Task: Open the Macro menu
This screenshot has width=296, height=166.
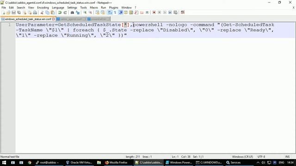Action: click(x=94, y=7)
